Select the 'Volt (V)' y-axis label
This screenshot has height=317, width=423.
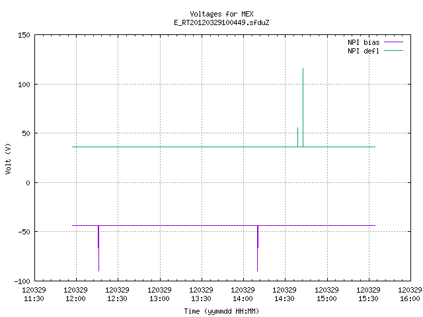pyautogui.click(x=8, y=158)
